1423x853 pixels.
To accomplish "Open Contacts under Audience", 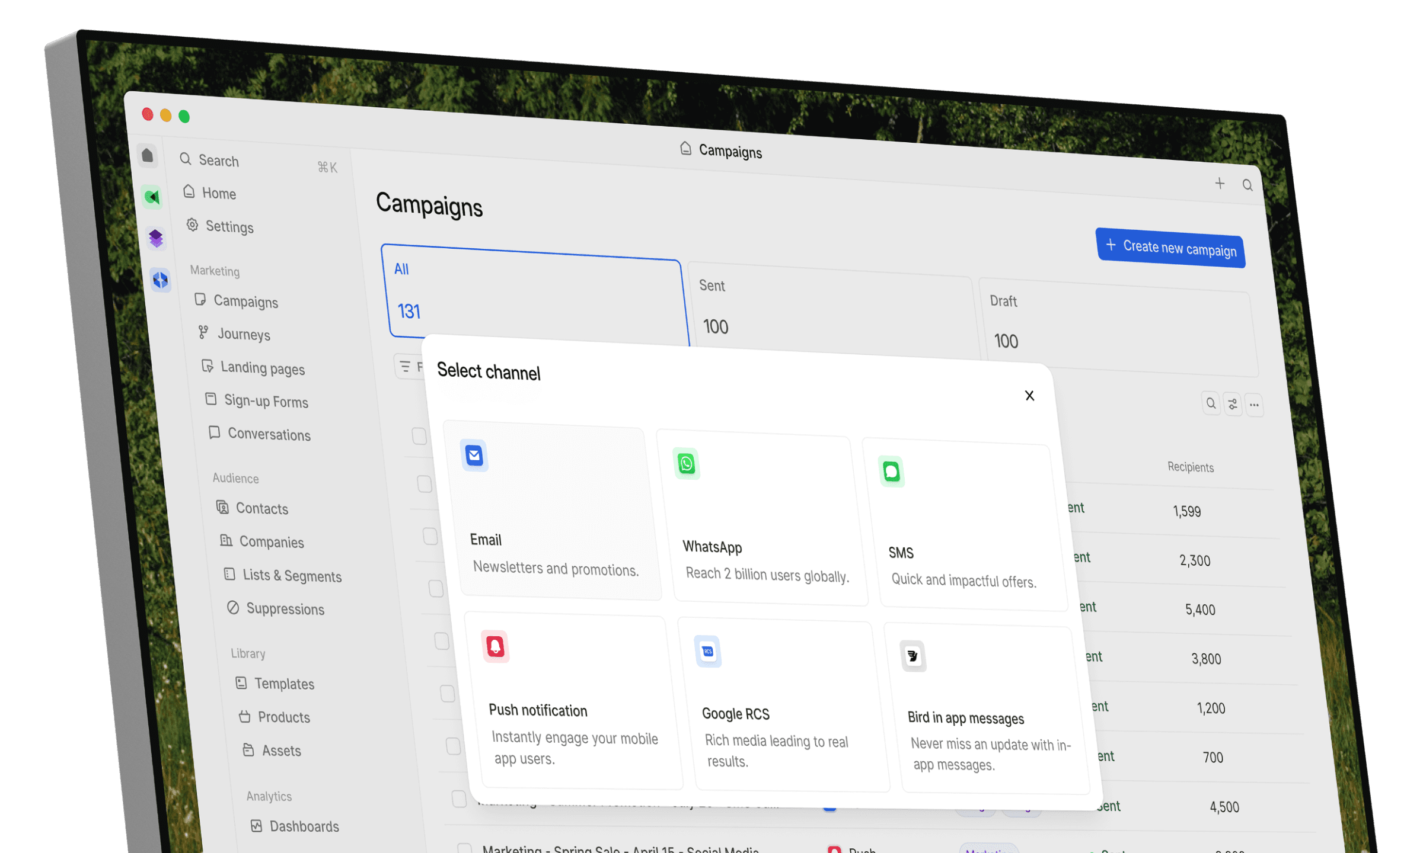I will tap(253, 508).
